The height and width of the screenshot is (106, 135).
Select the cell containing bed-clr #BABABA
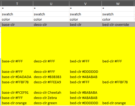click(85, 92)
